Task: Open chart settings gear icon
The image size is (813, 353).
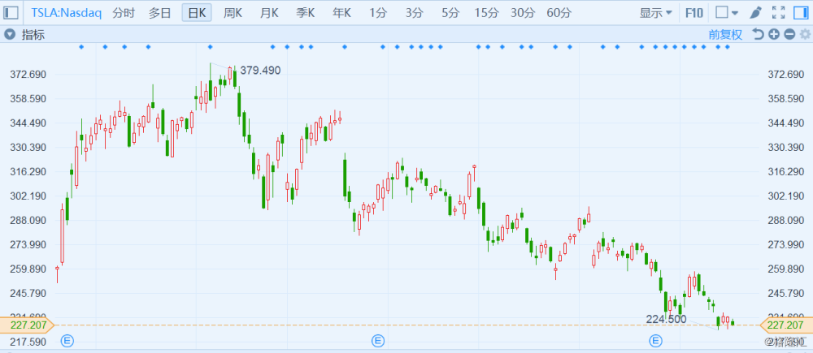Action: click(x=803, y=34)
